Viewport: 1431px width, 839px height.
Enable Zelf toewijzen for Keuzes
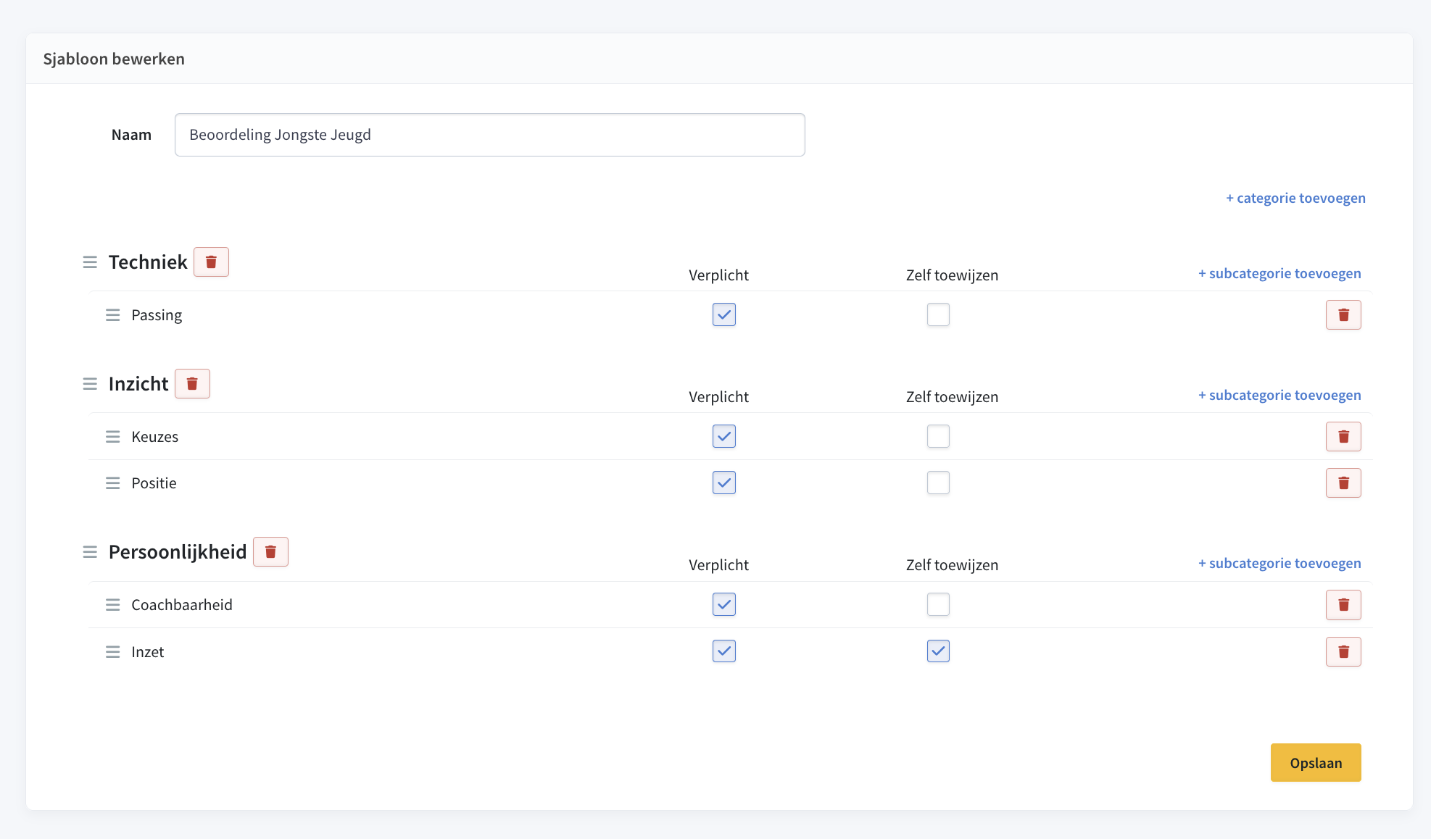coord(937,436)
